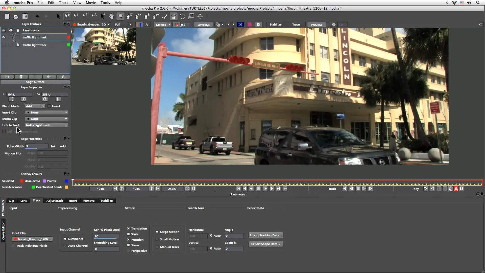
Task: Select the Create Bezier (B) pen tool
Action: click(147, 16)
